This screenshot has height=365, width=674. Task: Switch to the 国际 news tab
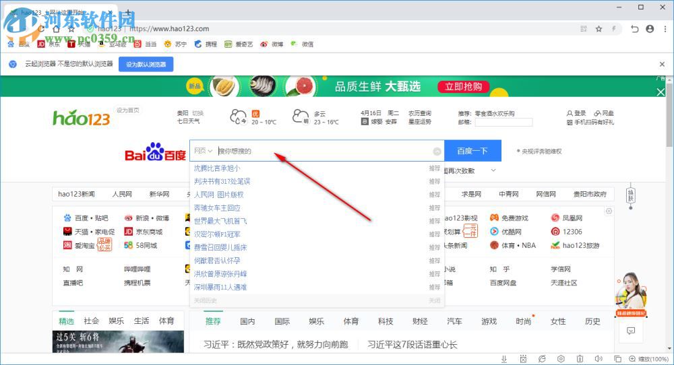click(x=282, y=321)
